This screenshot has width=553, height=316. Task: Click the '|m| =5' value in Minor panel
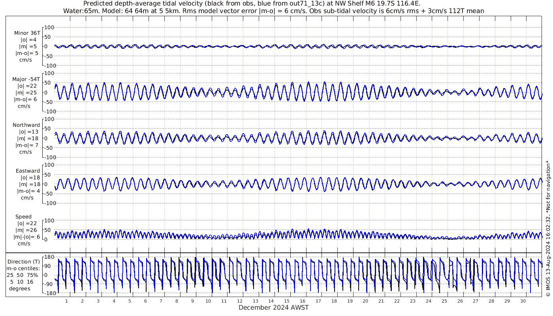click(28, 47)
